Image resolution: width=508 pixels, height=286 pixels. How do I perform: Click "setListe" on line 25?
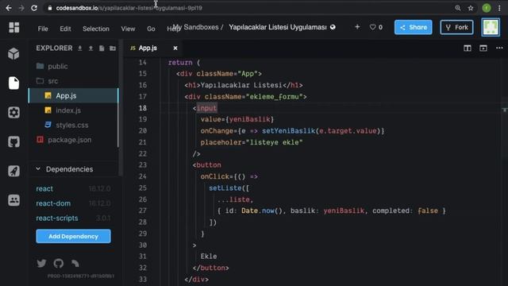point(225,188)
